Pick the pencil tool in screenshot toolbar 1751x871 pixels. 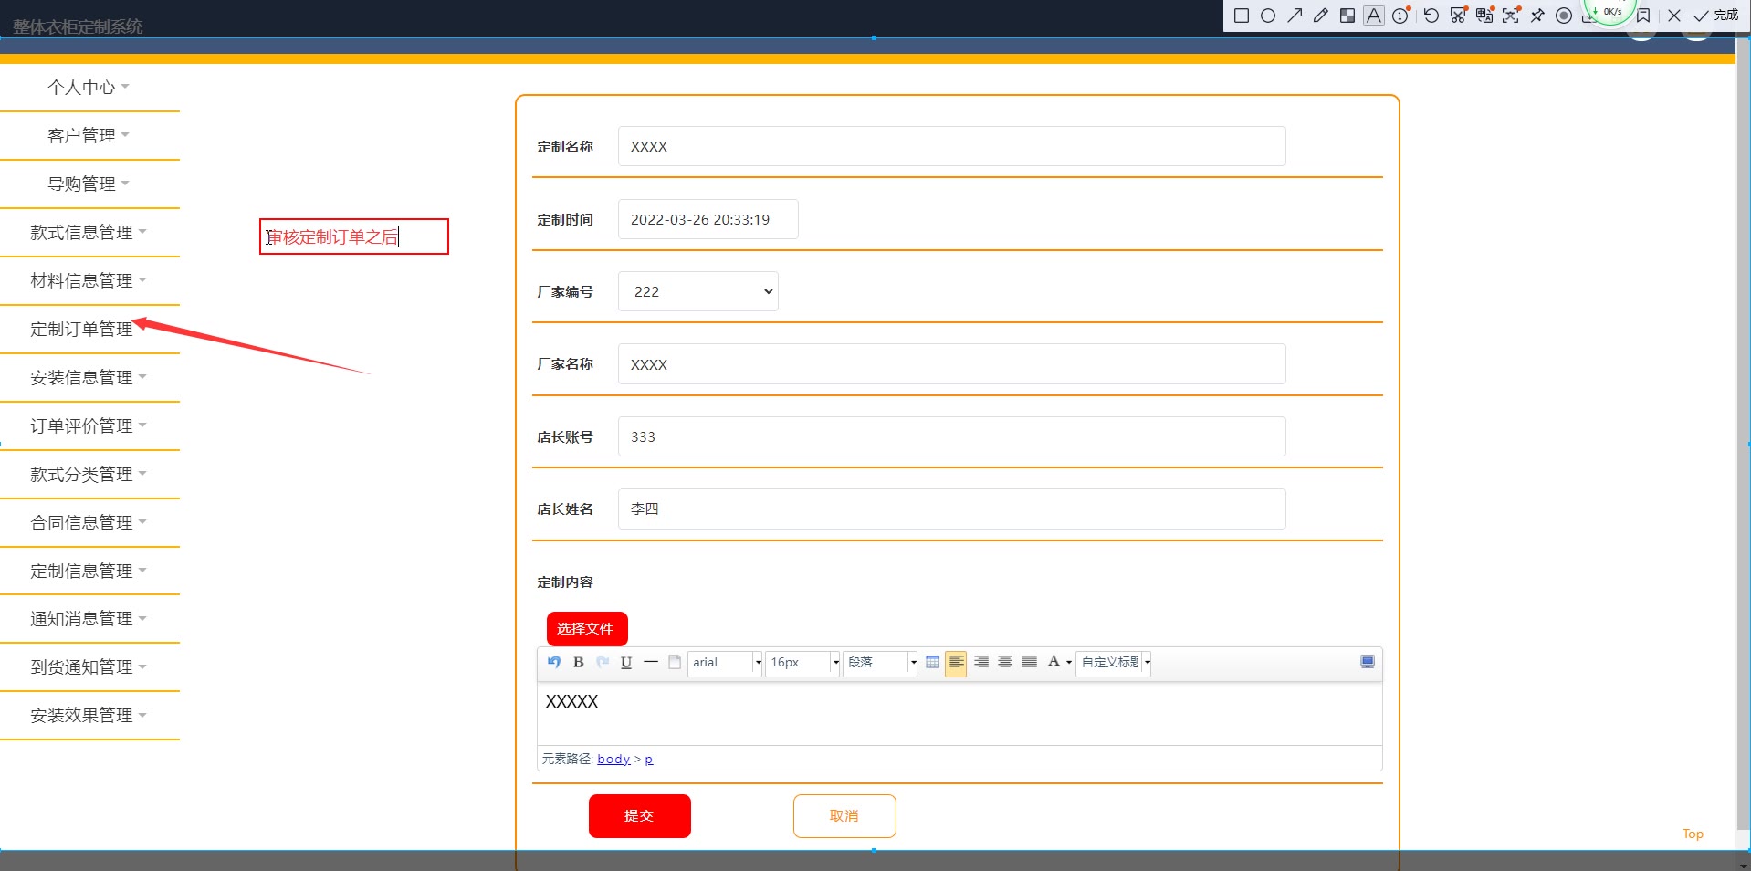[1321, 16]
